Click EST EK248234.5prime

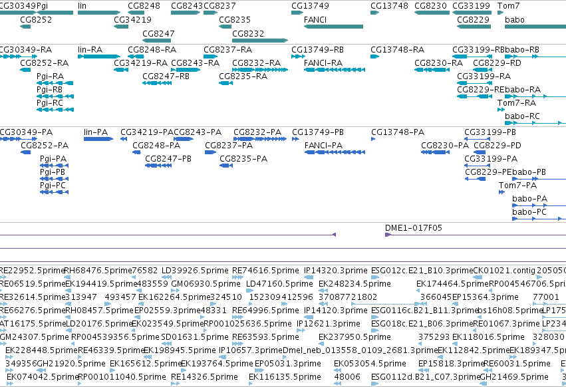(x=354, y=284)
